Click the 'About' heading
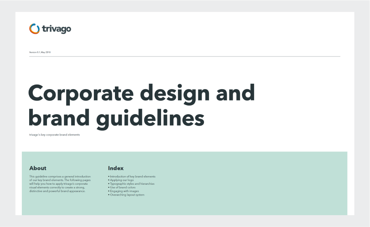The image size is (370, 227). [x=38, y=168]
